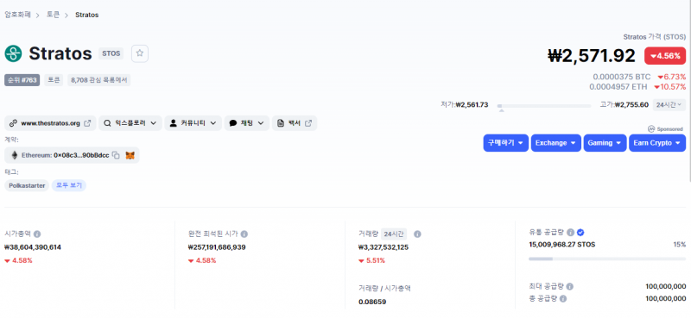Screen dimensions: 691x318
Task: Expand the 커뮤니티 dropdown
Action: coord(193,123)
